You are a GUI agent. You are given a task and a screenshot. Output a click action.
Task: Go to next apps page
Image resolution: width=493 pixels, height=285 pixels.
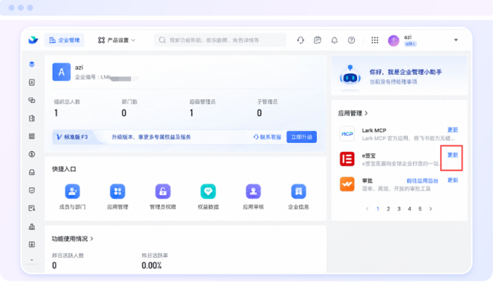(430, 208)
